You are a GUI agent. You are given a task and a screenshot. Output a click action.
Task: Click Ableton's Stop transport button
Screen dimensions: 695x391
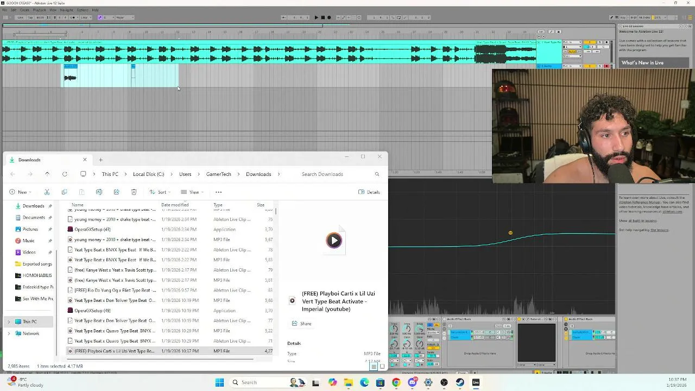click(323, 17)
